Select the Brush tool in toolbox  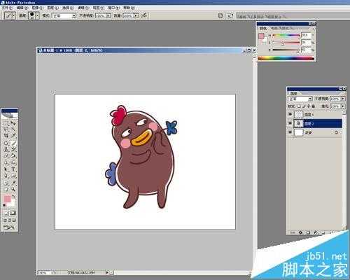(13, 143)
